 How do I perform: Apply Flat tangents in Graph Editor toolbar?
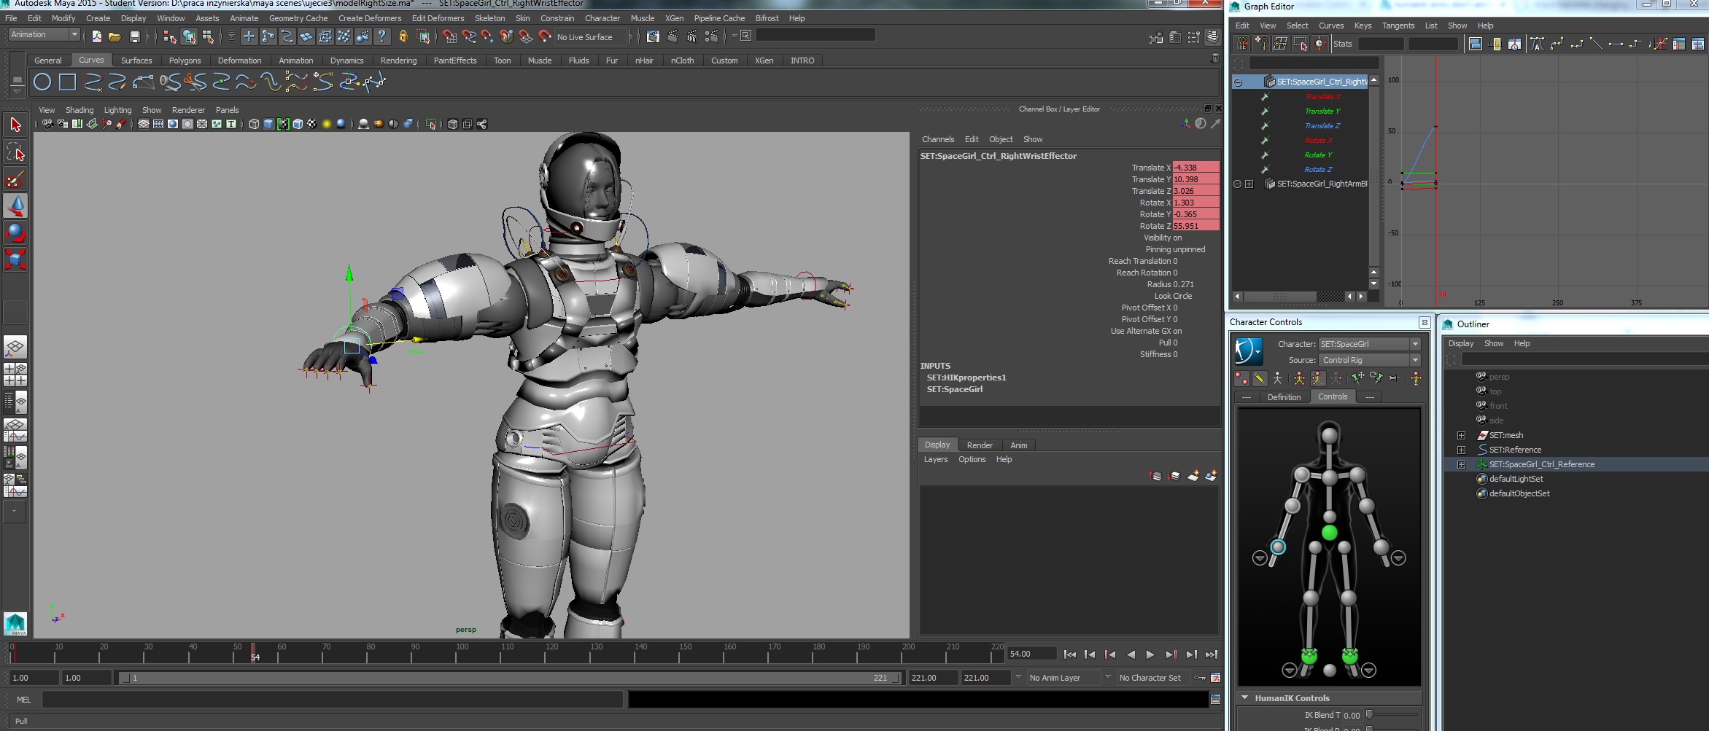point(1616,44)
